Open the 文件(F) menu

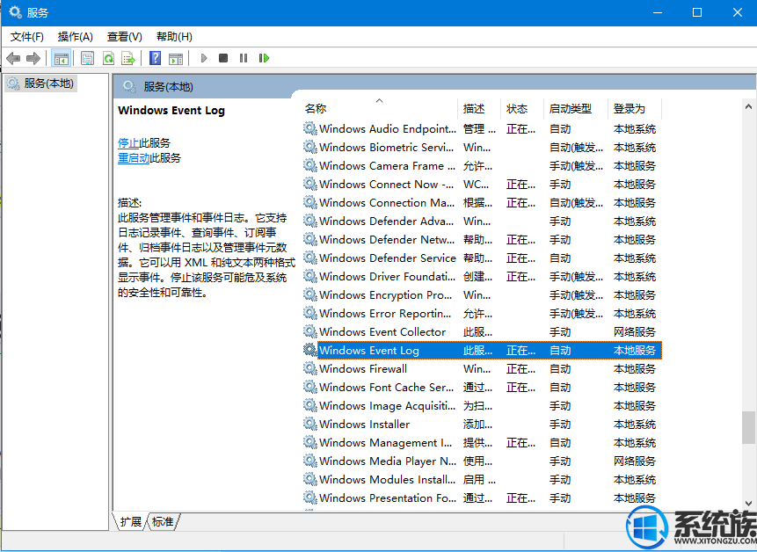27,37
